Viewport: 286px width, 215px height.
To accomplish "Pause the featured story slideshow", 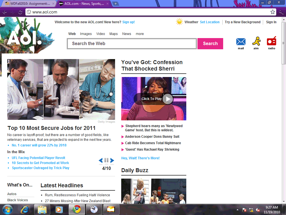I will 106,160.
